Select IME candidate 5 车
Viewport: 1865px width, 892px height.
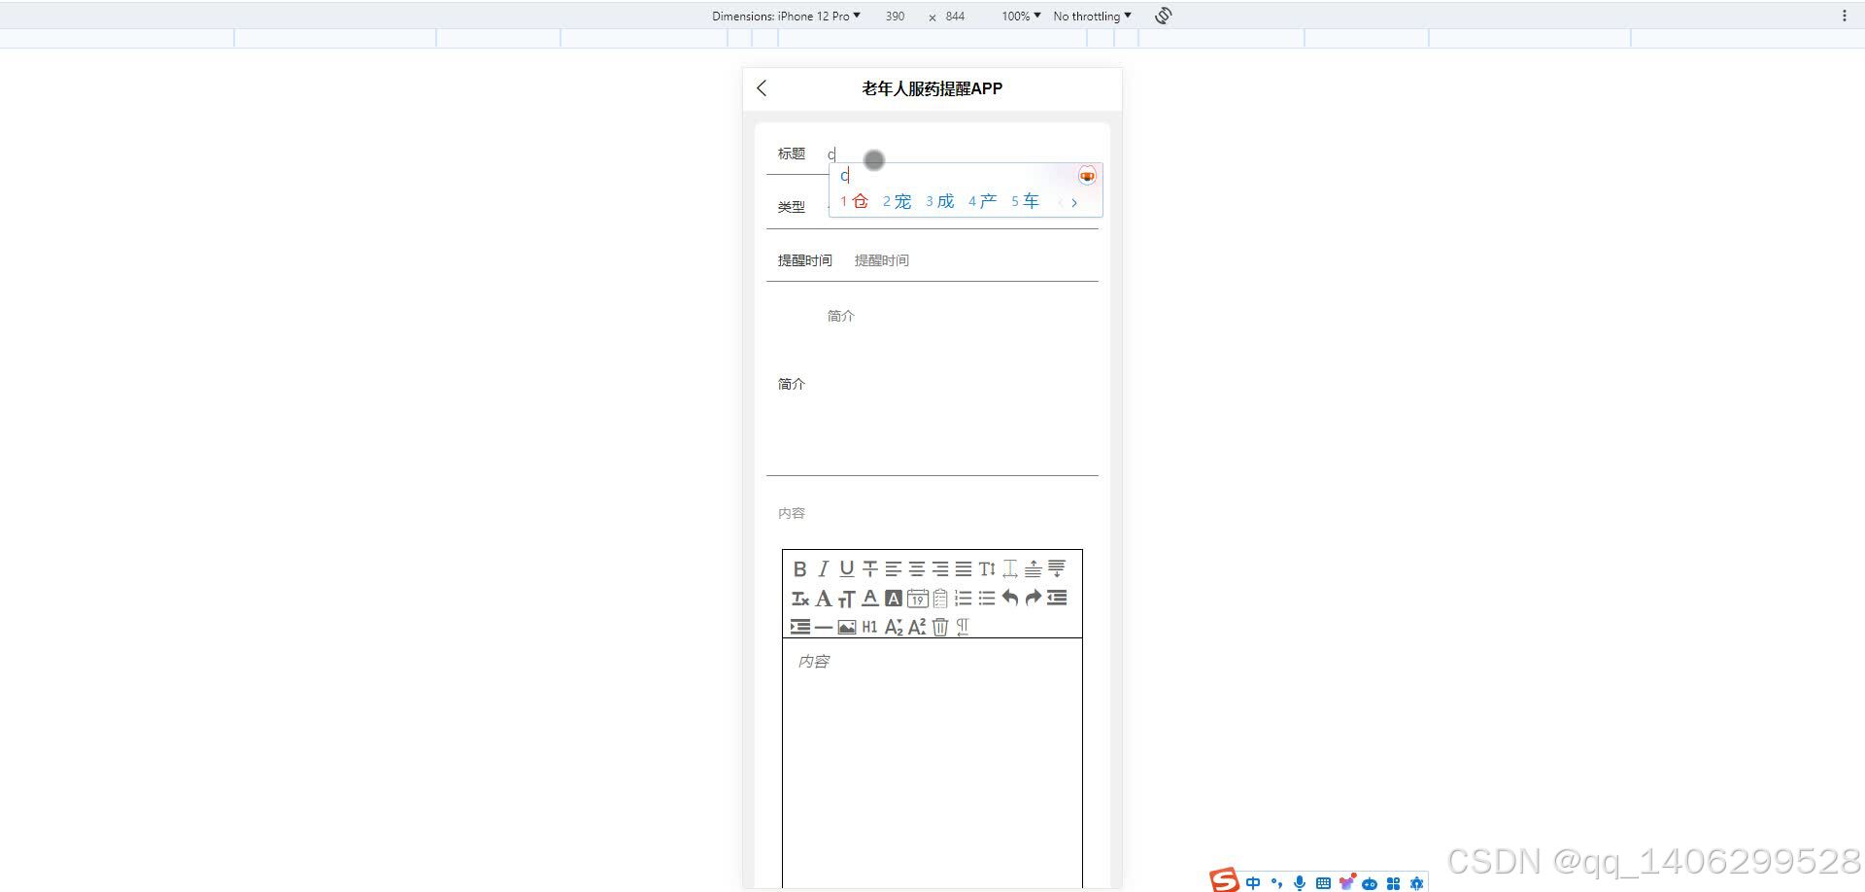[x=1025, y=201]
